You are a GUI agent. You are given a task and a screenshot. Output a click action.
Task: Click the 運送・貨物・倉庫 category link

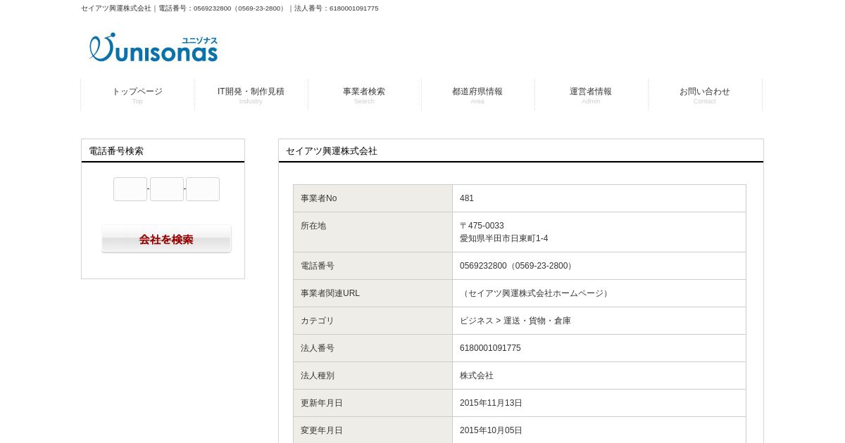click(537, 321)
